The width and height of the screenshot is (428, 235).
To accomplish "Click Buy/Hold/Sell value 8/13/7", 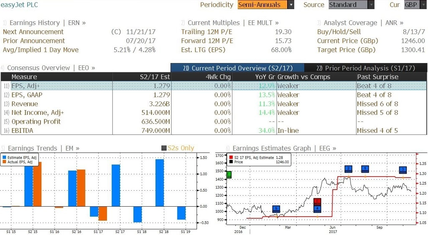I will (414, 32).
